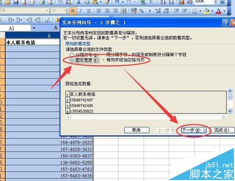Click the preview horizontal scroll left arrow

69,117
